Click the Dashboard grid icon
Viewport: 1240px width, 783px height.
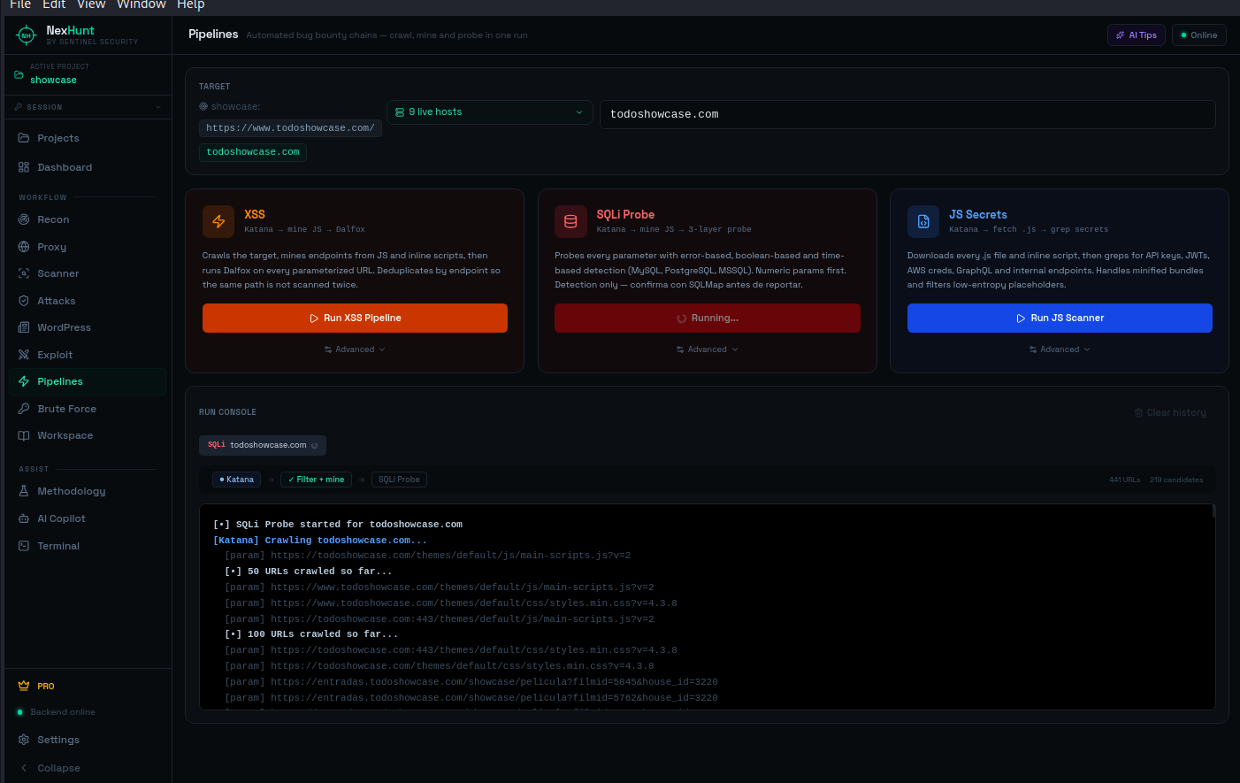(x=24, y=167)
